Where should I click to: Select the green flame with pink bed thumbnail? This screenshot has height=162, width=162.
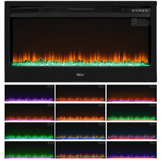(30, 150)
